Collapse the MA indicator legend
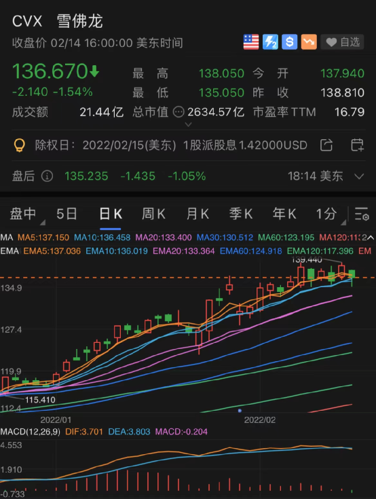376x499 pixels. (x=371, y=238)
